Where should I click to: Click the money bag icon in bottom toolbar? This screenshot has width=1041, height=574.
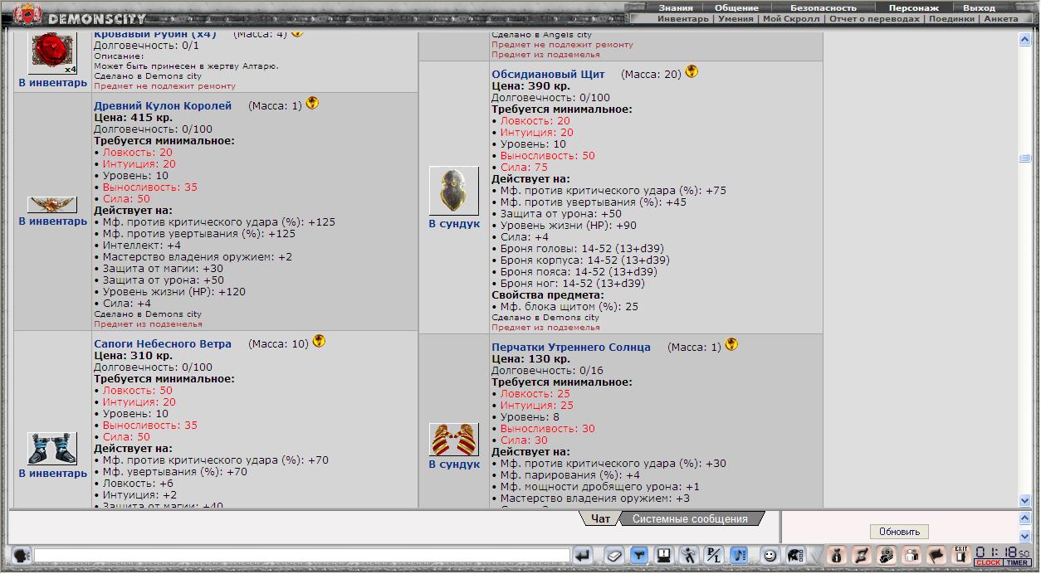(836, 555)
